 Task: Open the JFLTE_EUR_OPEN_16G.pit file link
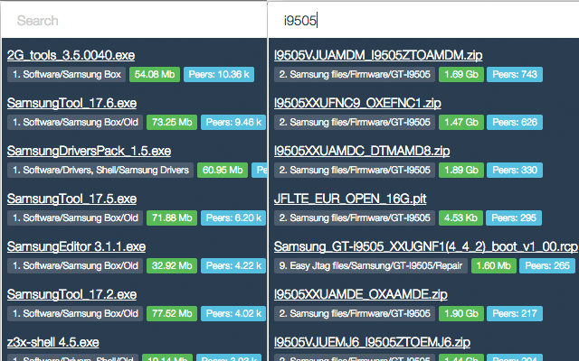pyautogui.click(x=350, y=199)
